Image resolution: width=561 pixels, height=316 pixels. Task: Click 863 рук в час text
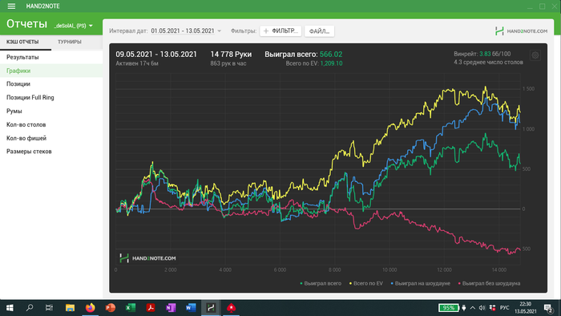228,63
